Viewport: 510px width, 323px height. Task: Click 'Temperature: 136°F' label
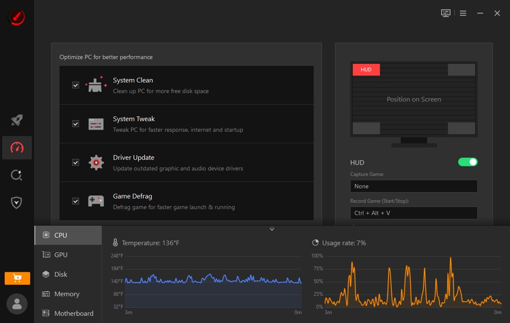click(x=150, y=243)
